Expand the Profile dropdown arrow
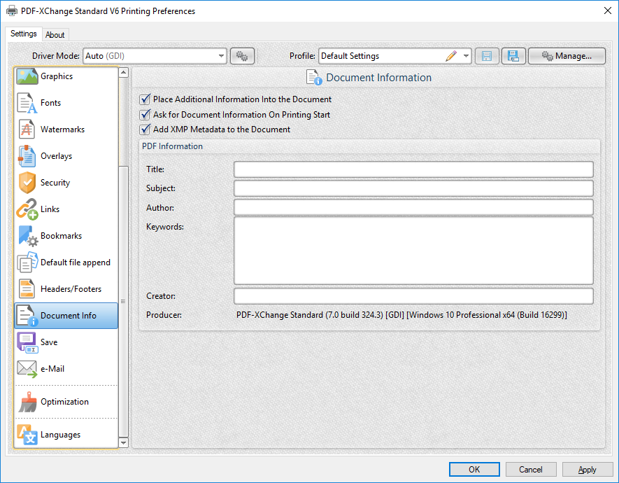619x483 pixels. coord(467,56)
